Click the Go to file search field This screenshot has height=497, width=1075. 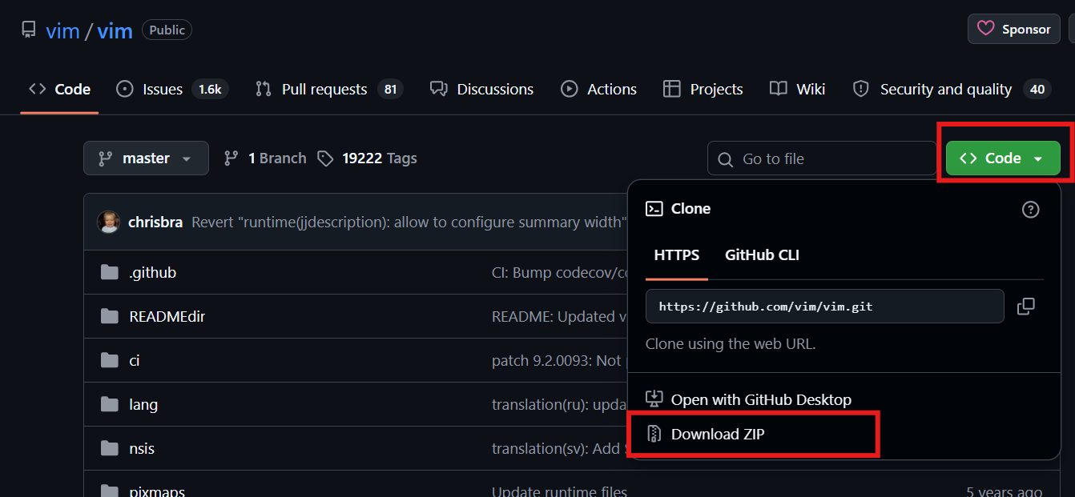point(822,158)
